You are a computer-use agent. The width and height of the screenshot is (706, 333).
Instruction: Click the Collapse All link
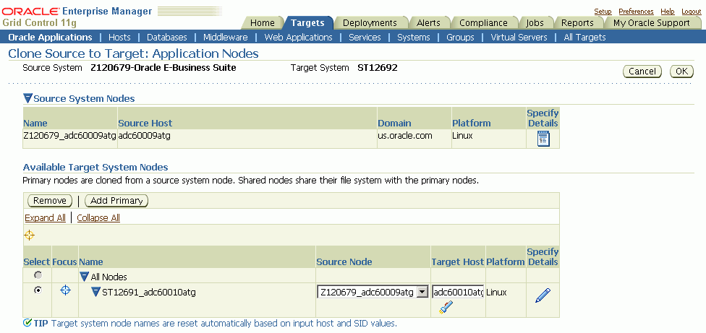tap(98, 217)
